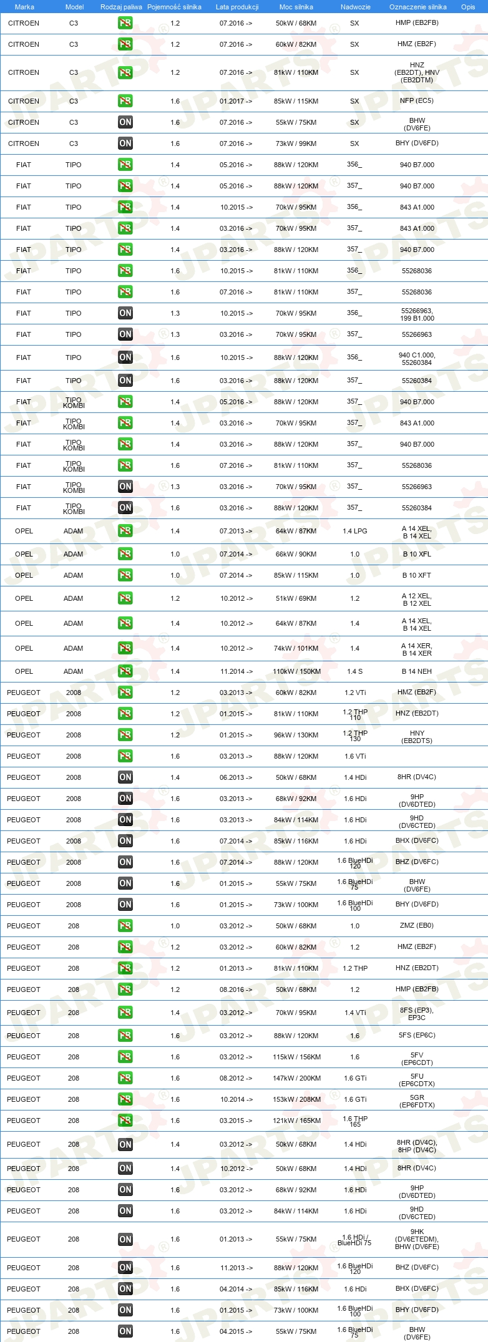Click the ZMZ (EB0) engine code

(417, 926)
